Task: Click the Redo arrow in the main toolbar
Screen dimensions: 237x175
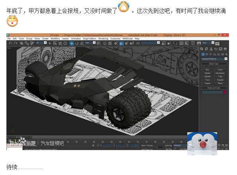Action: (x=16, y=43)
